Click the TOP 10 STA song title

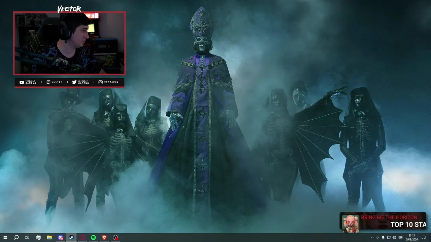(x=408, y=225)
